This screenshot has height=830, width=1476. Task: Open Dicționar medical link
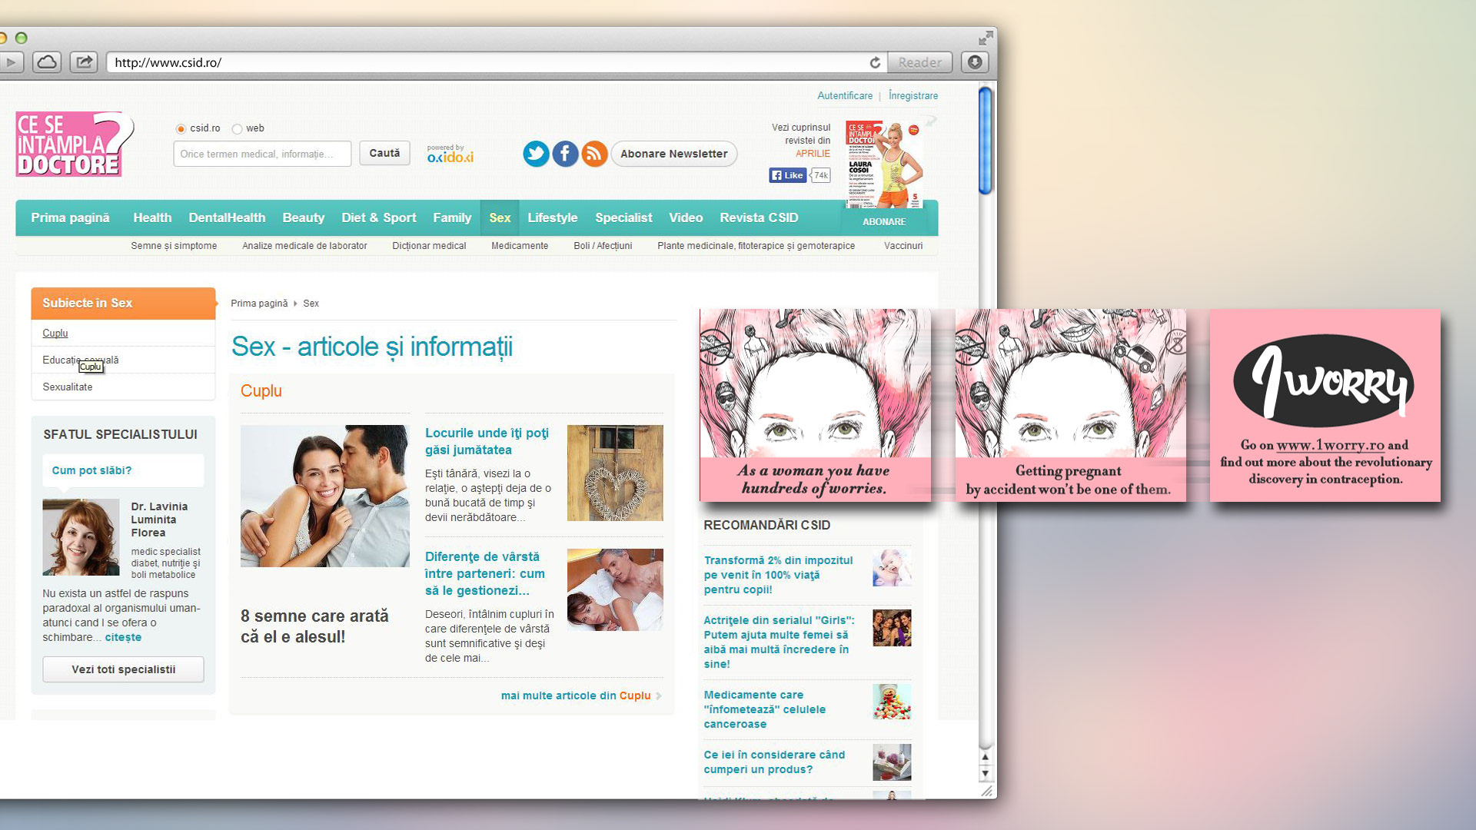pyautogui.click(x=429, y=246)
